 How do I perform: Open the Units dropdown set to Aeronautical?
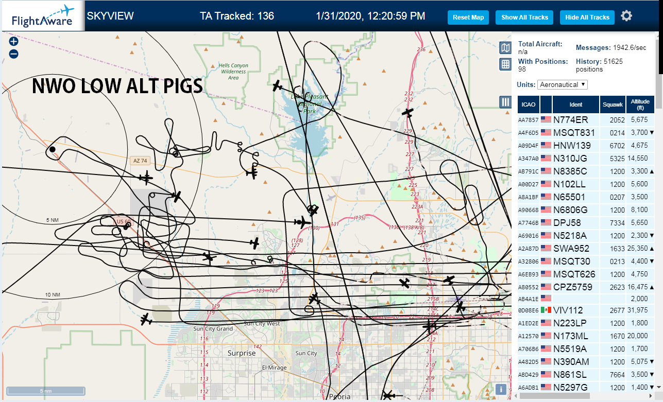tap(563, 84)
